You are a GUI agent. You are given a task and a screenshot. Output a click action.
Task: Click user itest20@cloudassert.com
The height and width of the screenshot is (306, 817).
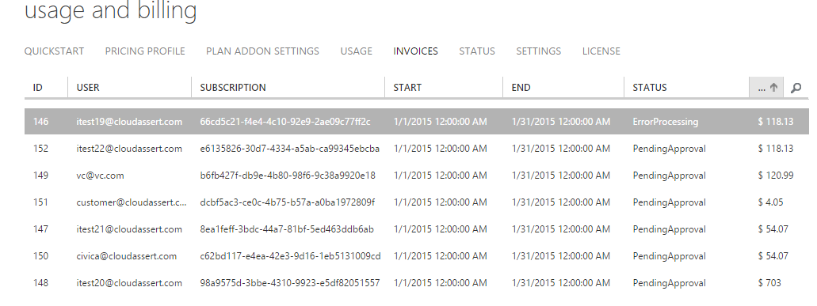pyautogui.click(x=129, y=283)
